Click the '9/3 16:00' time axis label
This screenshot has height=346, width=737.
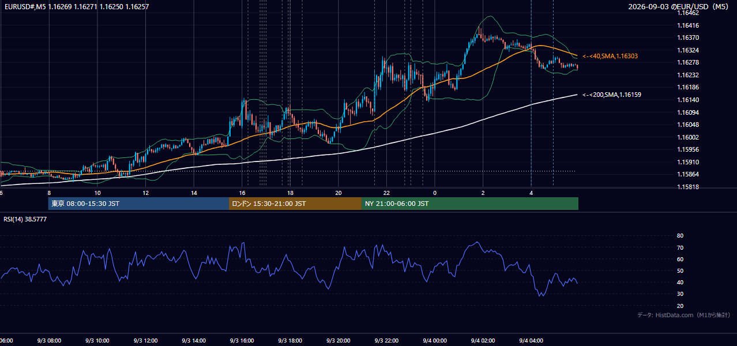point(242,340)
